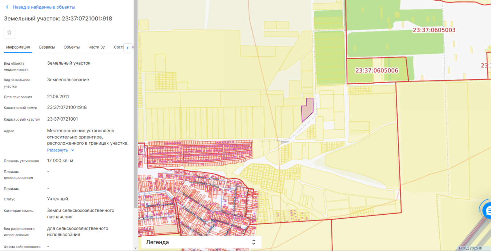Image resolution: width=491 pixels, height=251 pixels.
Task: Click the info panel vertical scrollbar
Action: [x=136, y=109]
